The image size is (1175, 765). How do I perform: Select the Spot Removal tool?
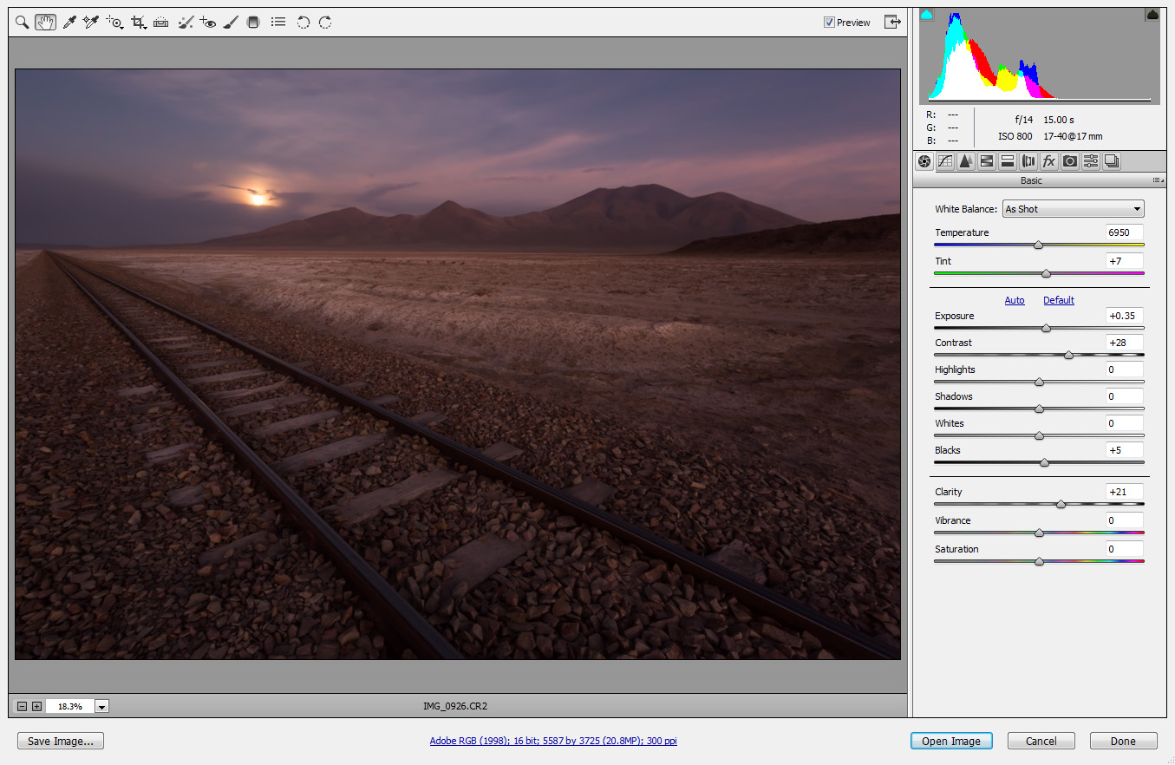click(185, 23)
